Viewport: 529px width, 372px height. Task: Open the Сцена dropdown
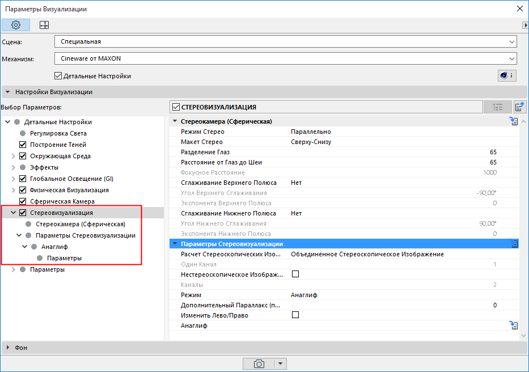(285, 41)
